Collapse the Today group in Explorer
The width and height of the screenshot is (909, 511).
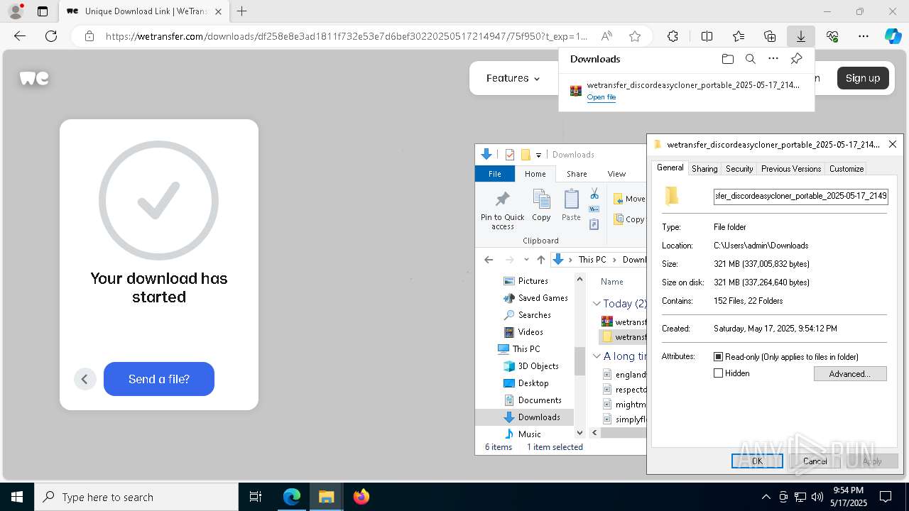(x=597, y=304)
